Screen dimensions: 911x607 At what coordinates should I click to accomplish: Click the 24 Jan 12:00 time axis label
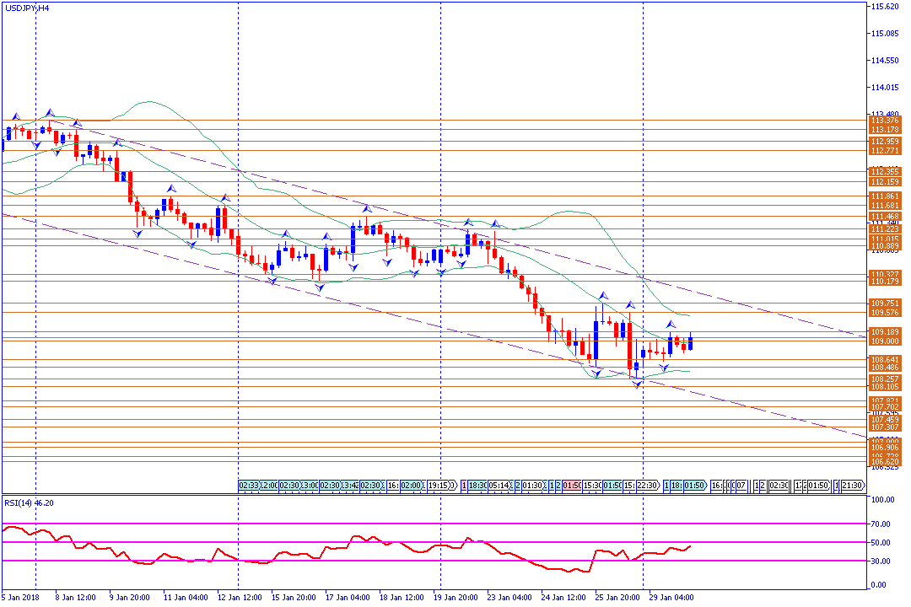click(563, 597)
